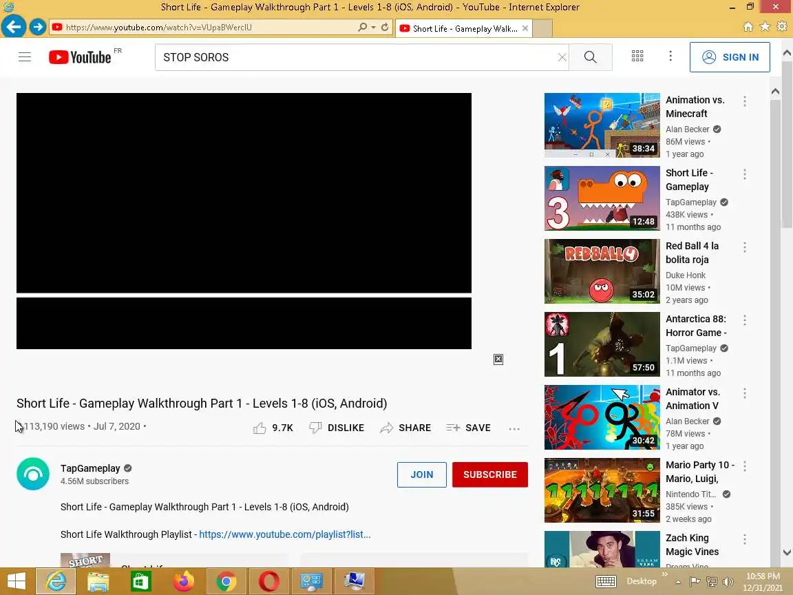Go back with browser Back arrow
The image size is (793, 595).
(x=13, y=26)
